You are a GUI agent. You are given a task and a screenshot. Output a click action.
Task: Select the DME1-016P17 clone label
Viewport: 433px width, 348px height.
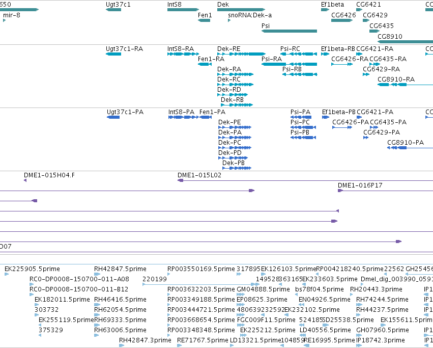click(360, 185)
